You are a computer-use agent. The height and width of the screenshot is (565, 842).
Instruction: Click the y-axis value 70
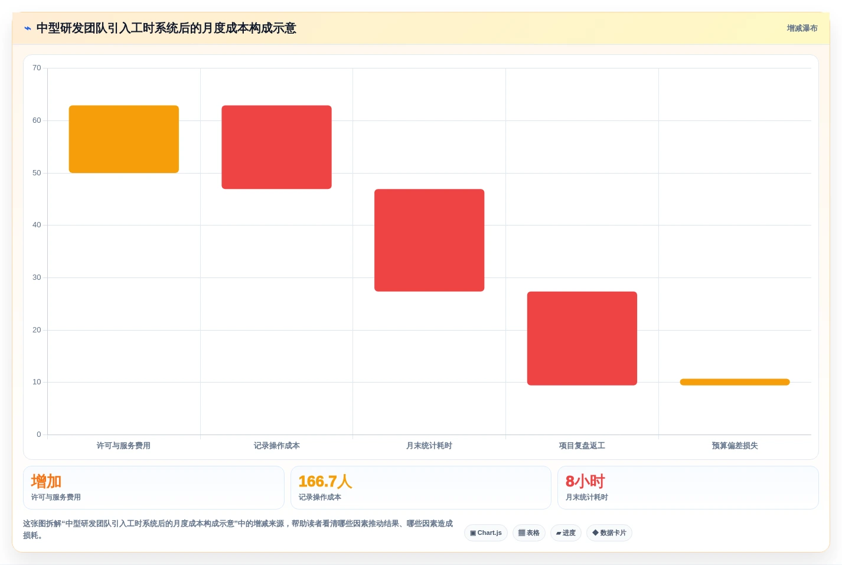click(x=37, y=68)
